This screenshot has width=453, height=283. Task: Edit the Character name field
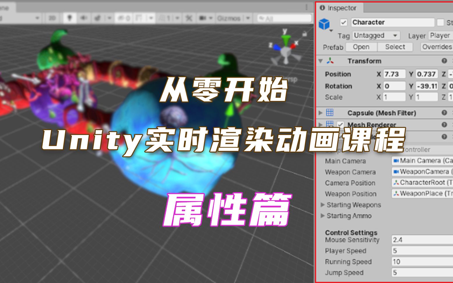click(x=392, y=22)
